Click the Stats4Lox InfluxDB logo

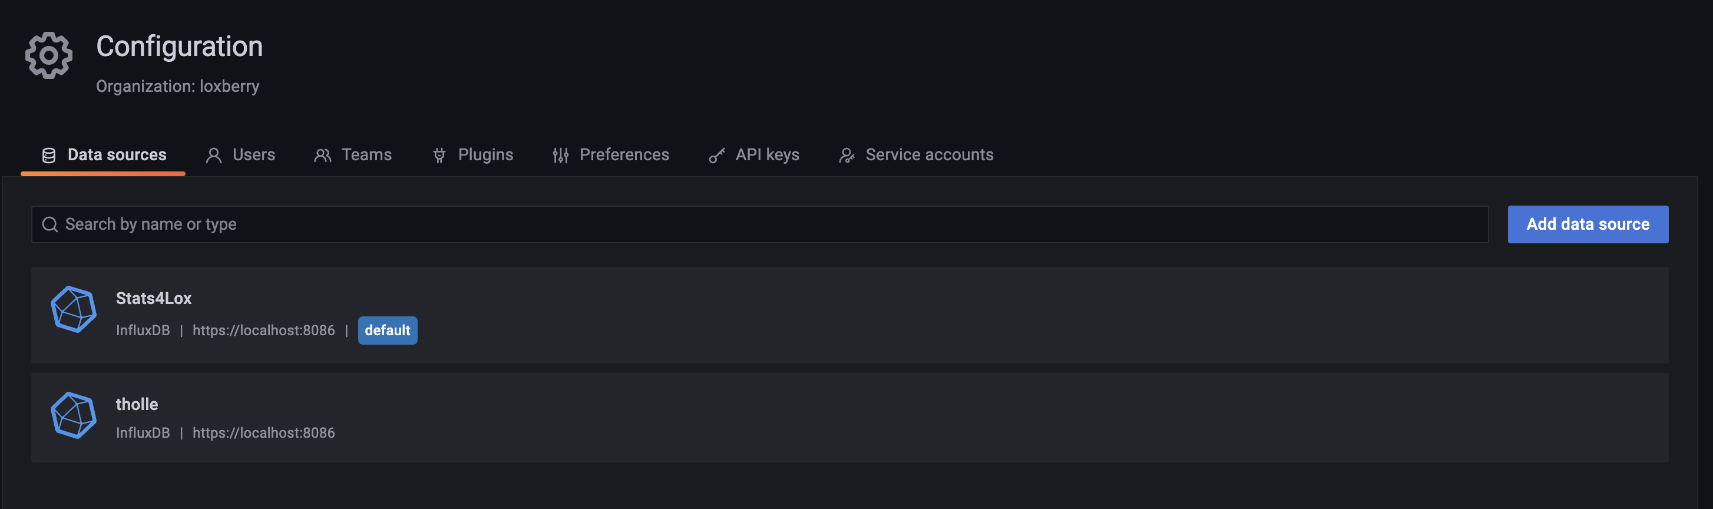(74, 309)
